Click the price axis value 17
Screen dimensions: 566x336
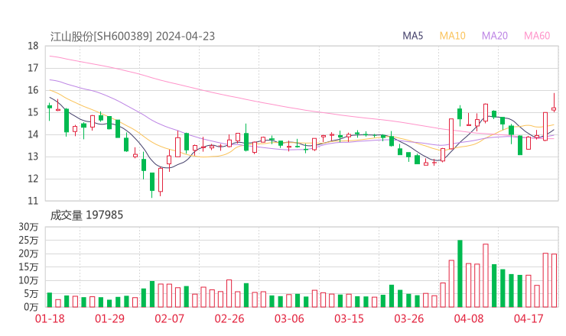(x=33, y=68)
